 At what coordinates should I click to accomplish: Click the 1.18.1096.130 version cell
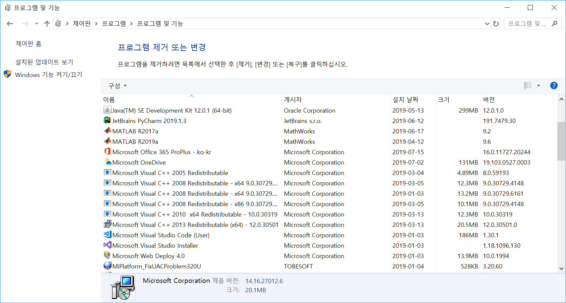(x=501, y=245)
